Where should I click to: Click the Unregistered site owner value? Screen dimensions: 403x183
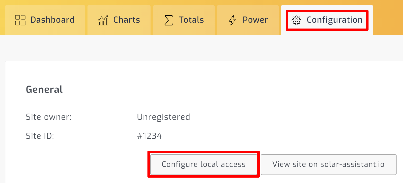click(x=163, y=117)
